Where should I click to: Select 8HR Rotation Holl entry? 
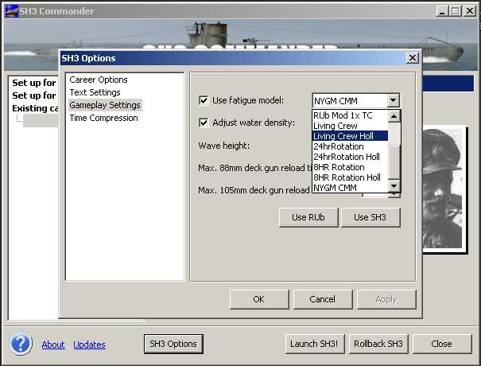click(x=347, y=177)
